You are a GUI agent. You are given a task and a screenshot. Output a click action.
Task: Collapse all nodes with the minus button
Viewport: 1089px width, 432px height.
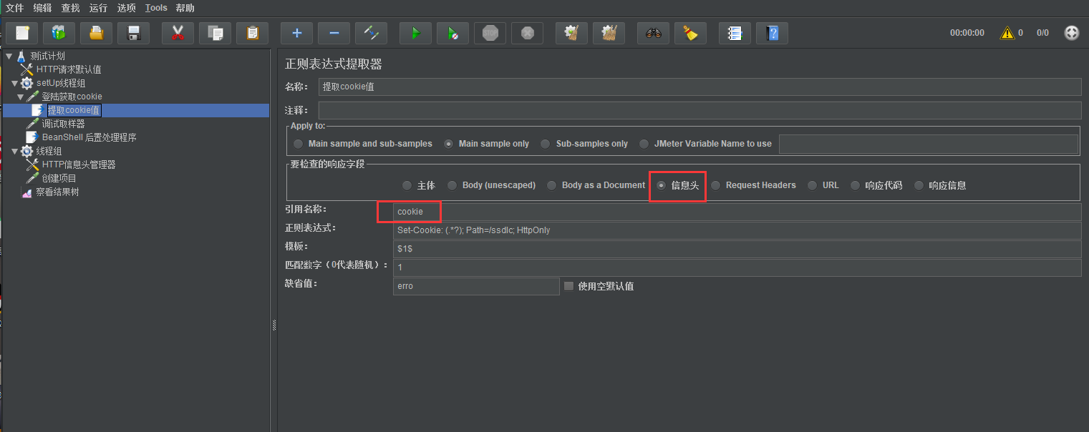point(334,32)
